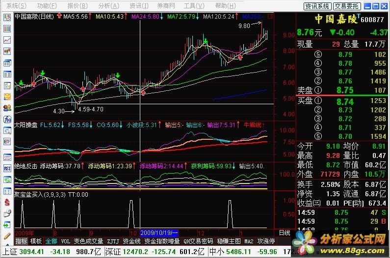Select the 变色成交量 indicator tab

(88, 241)
